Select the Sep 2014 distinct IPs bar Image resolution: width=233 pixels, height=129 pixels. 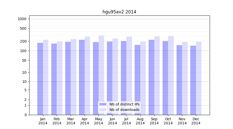click(x=151, y=77)
